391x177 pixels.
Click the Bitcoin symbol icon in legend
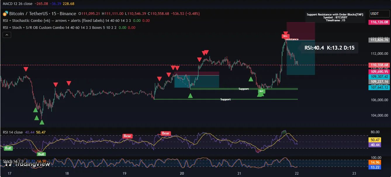tap(5, 14)
